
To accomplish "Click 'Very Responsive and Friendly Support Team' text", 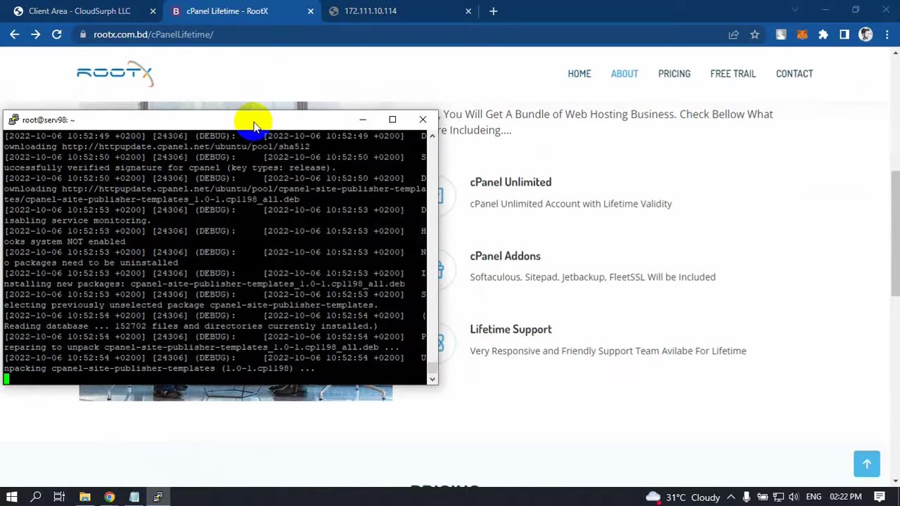I will [608, 351].
